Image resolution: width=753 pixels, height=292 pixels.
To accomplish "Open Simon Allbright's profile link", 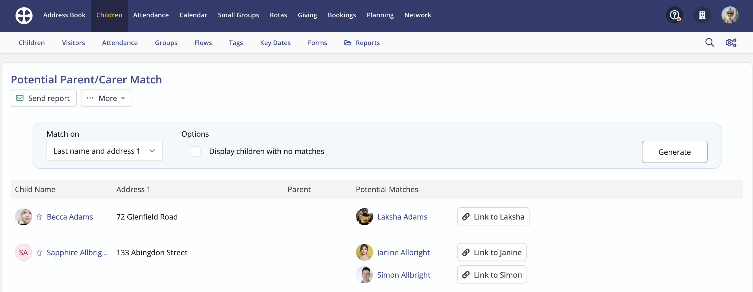I will pos(403,275).
